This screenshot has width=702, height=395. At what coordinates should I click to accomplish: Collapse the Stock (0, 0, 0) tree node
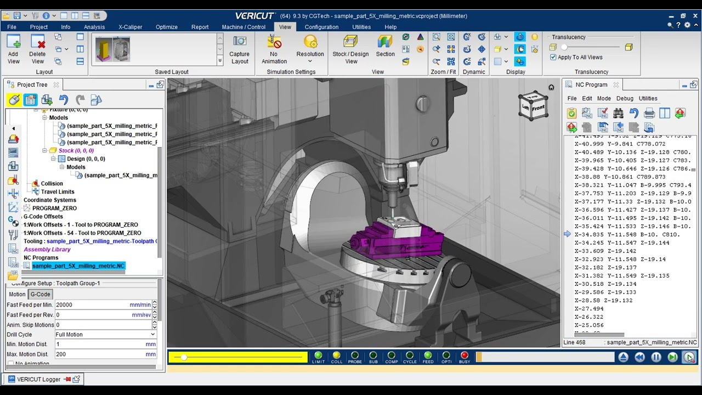pyautogui.click(x=45, y=150)
